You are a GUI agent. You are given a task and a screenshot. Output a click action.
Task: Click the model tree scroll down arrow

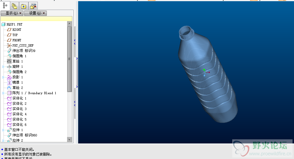pyautogui.click(x=69, y=140)
